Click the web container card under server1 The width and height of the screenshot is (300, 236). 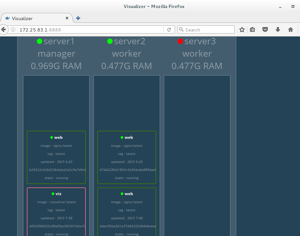(x=56, y=157)
